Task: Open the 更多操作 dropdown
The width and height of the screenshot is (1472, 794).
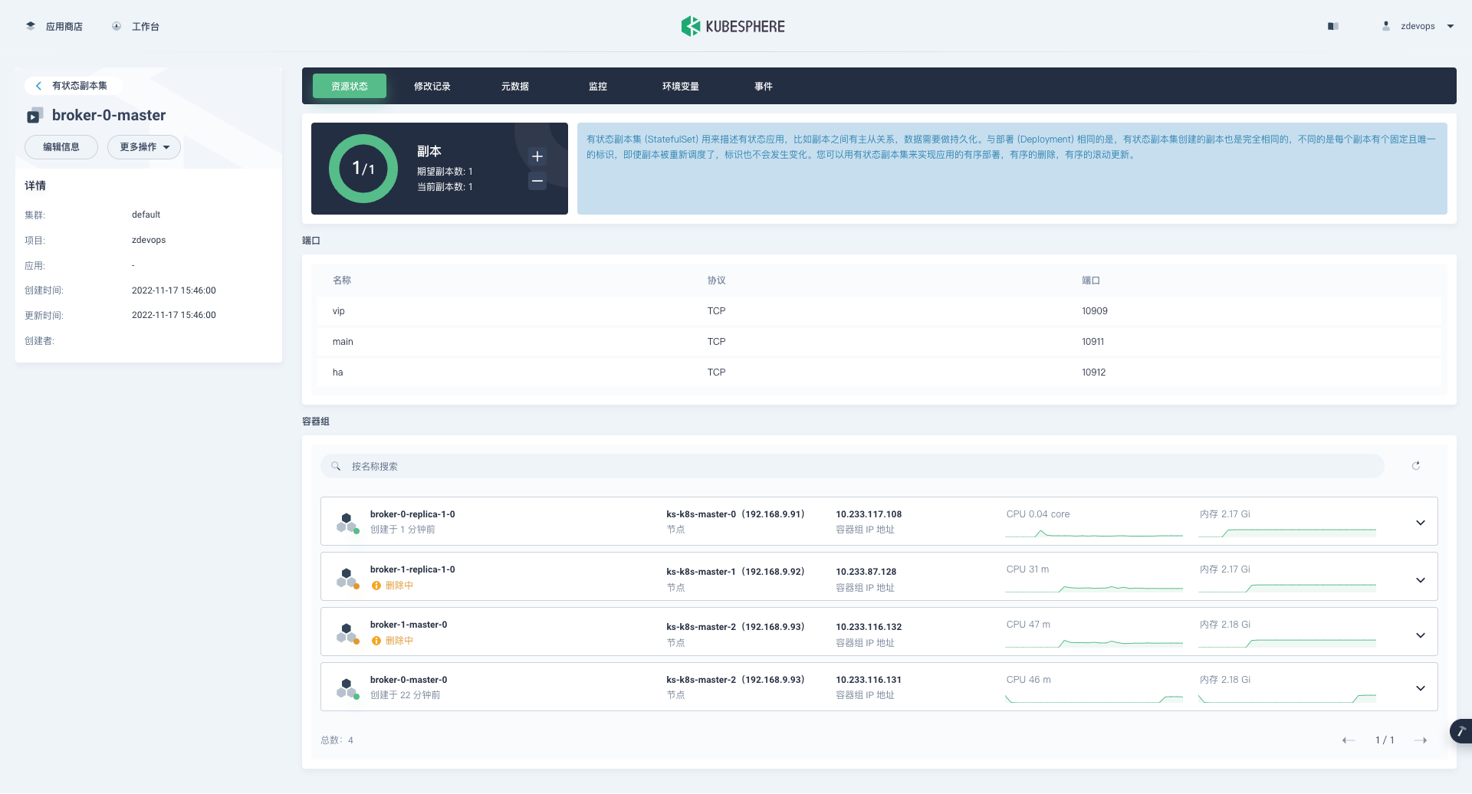Action: (x=144, y=147)
